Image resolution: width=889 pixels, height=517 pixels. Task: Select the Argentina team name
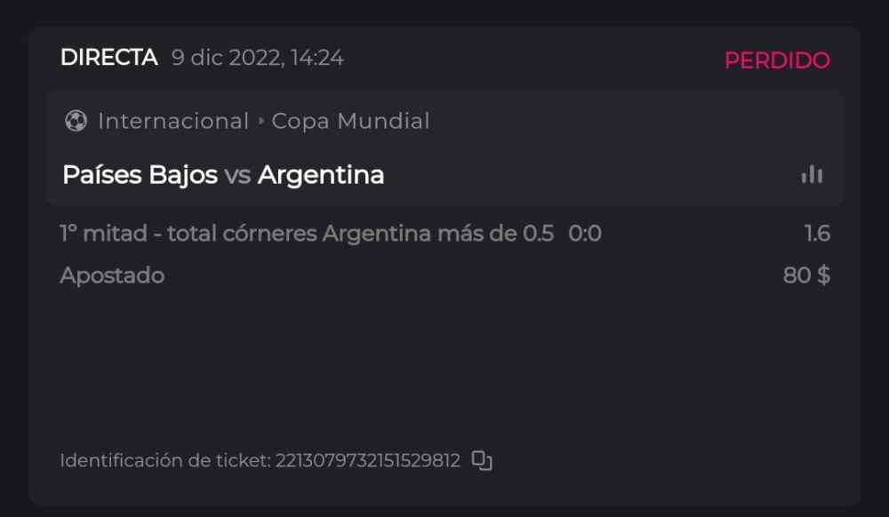tap(321, 175)
